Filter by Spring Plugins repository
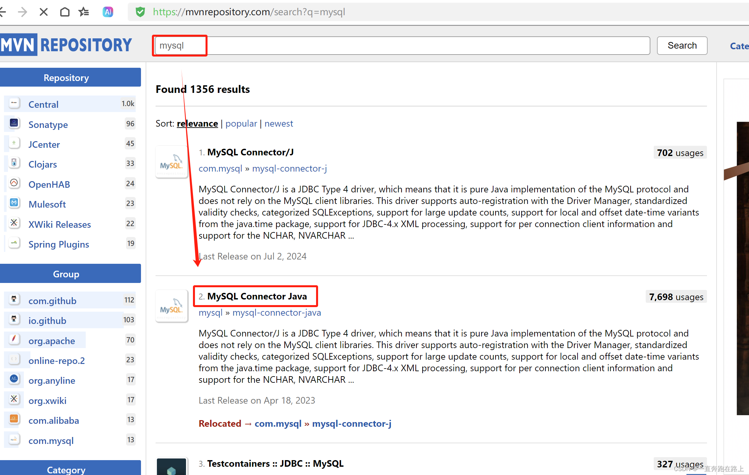 tap(59, 244)
